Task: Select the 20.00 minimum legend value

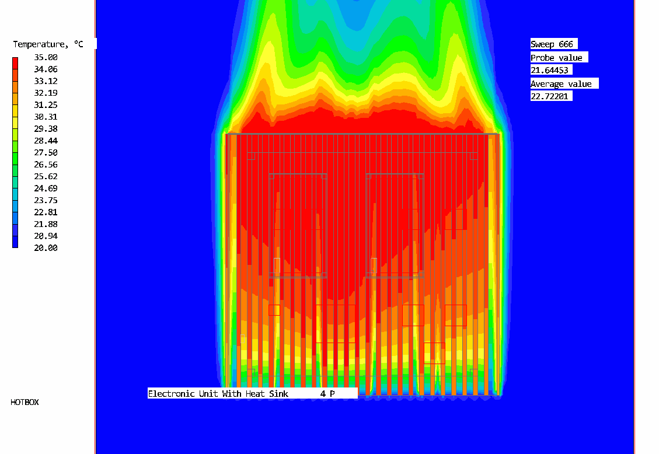Action: [45, 248]
